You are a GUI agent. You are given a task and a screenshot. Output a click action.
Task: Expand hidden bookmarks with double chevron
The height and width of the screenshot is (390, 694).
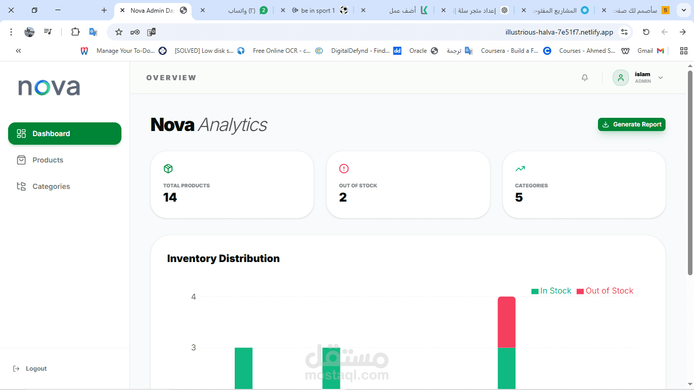(18, 51)
